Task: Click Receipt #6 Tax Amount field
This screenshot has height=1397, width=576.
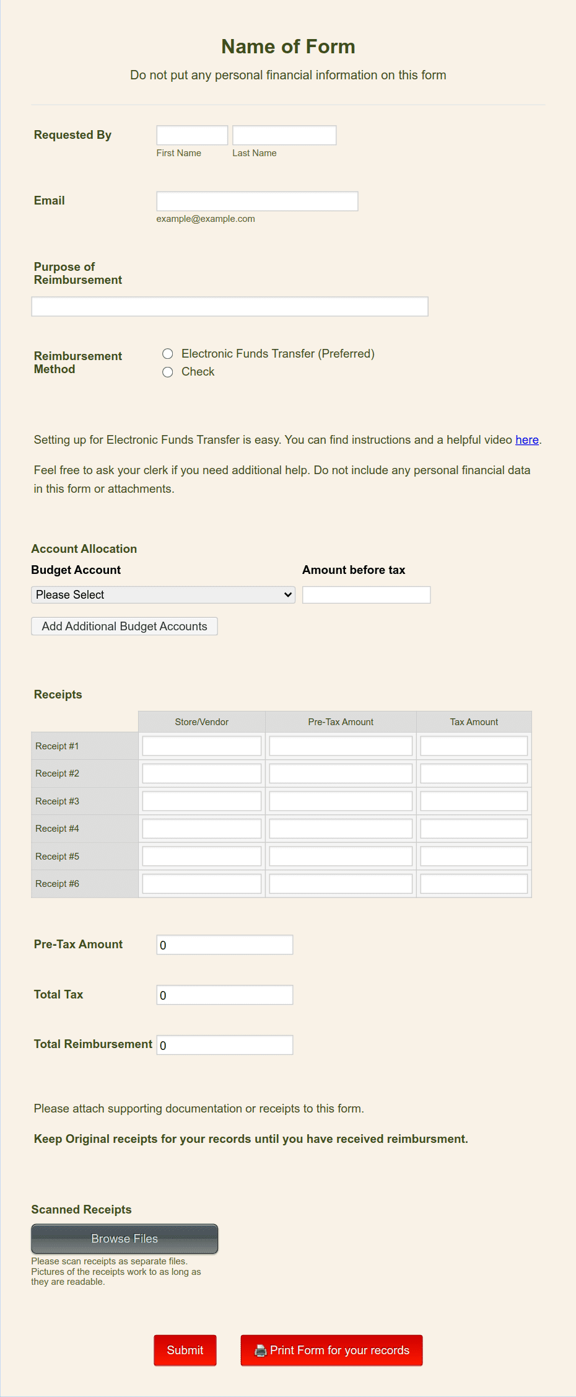Action: (473, 883)
